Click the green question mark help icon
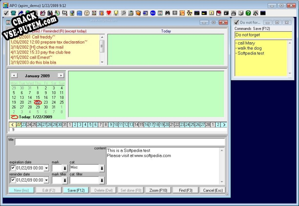The image size is (299, 206). coord(248,13)
